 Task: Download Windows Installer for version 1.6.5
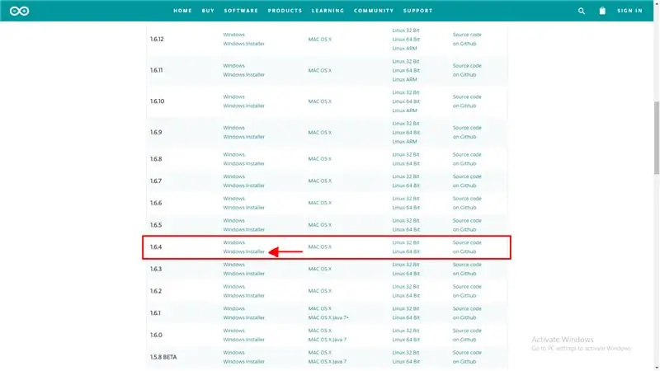pos(243,230)
